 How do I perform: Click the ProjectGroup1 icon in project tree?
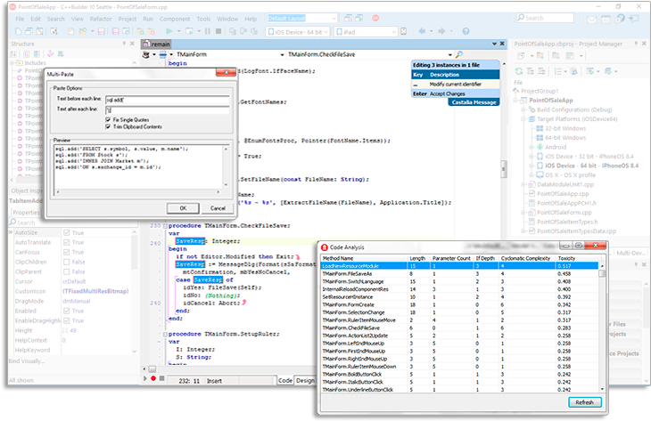coord(516,91)
